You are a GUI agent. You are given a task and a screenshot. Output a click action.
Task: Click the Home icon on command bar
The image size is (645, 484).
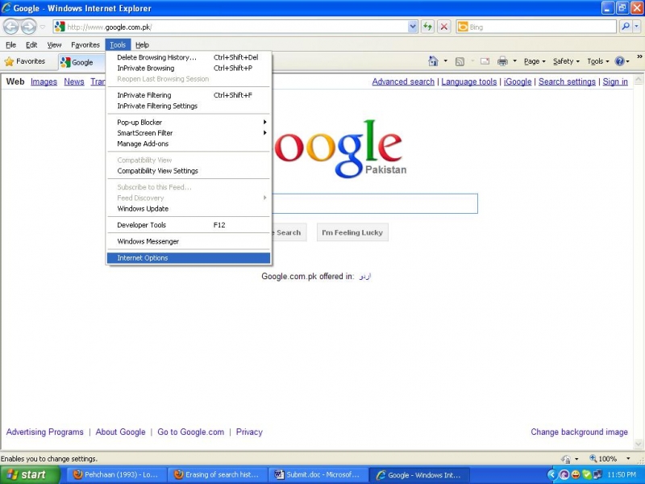point(433,60)
